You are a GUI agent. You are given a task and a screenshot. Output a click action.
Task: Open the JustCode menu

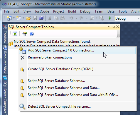point(42,11)
